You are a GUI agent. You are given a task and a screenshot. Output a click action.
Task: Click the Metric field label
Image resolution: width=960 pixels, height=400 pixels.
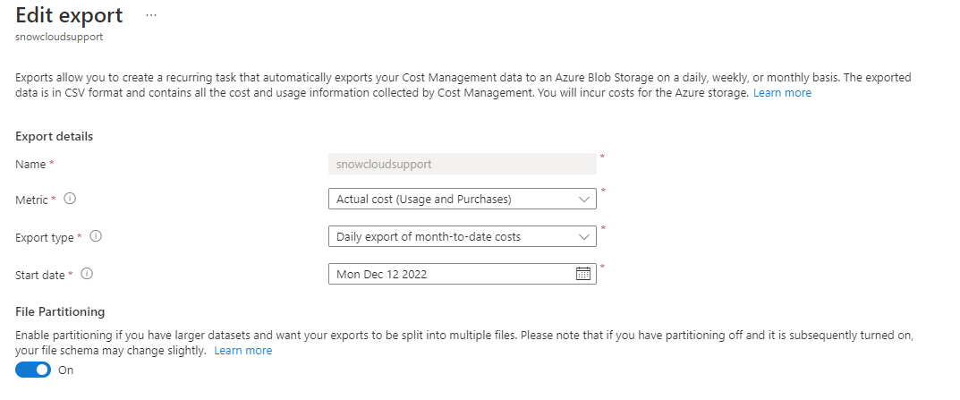(31, 200)
